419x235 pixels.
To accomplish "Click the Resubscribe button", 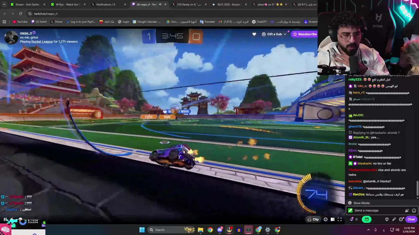I will (x=304, y=34).
